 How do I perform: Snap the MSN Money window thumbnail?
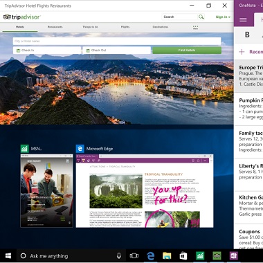pos(46,191)
